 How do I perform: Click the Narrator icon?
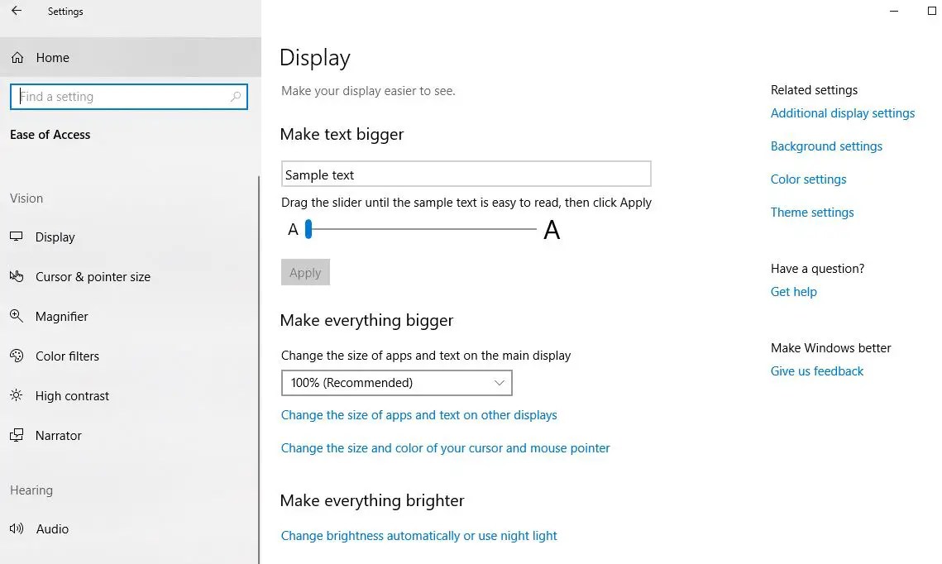[x=17, y=435]
